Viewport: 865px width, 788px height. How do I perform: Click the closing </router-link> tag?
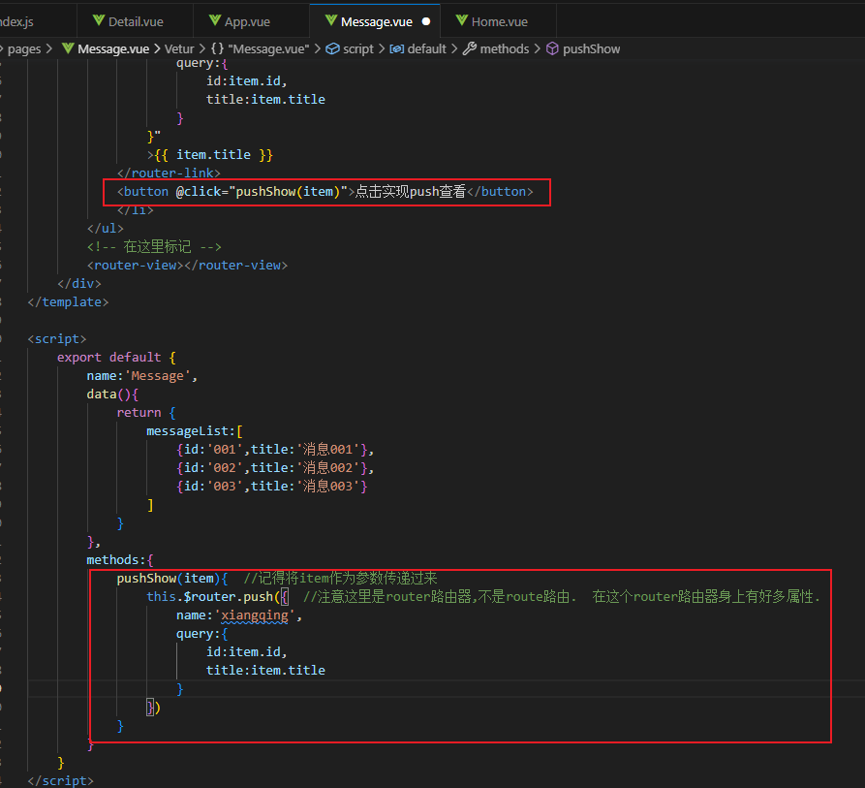click(169, 173)
